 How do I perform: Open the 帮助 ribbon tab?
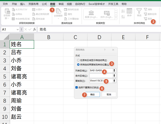point(124,4)
